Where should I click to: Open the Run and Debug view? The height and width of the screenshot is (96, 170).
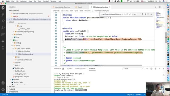[3, 28]
